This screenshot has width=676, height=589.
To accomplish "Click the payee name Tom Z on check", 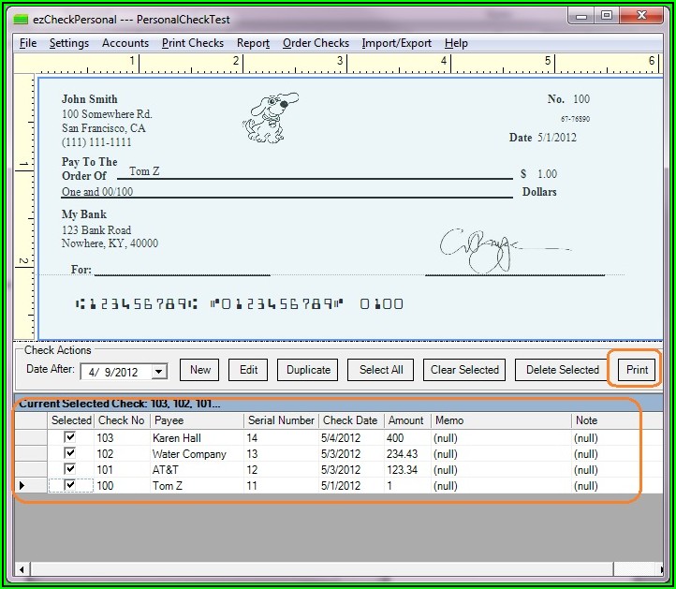I will point(144,171).
